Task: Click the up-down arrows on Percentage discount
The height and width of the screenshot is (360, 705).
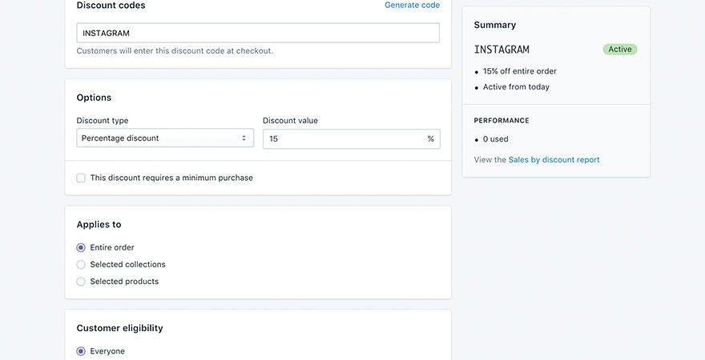Action: [244, 138]
